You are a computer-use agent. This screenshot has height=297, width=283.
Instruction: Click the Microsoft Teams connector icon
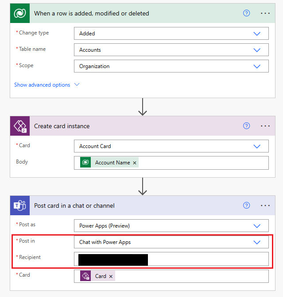[20, 206]
